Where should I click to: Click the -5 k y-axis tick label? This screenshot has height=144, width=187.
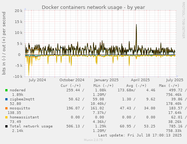click(19, 65)
